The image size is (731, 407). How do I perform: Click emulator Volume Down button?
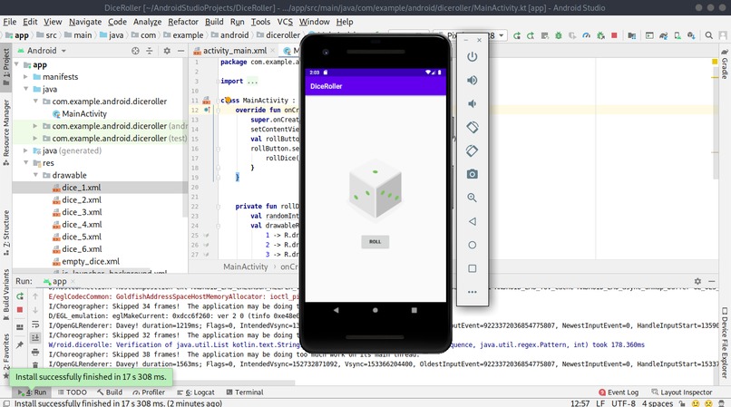coord(472,103)
